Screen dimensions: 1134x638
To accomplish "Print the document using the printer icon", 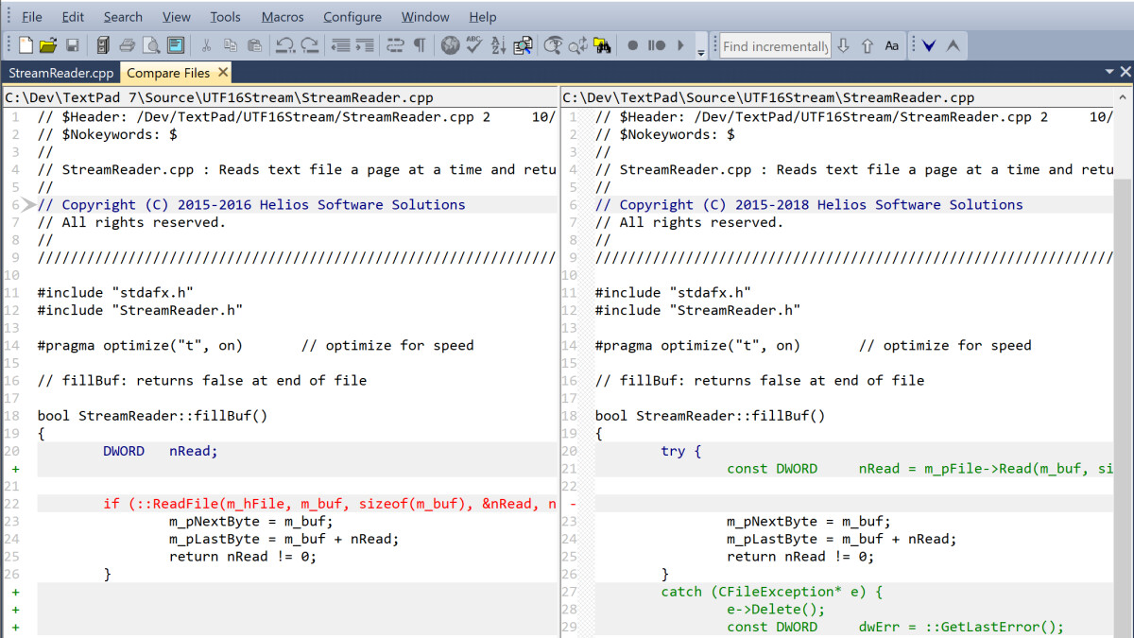I will (x=127, y=45).
